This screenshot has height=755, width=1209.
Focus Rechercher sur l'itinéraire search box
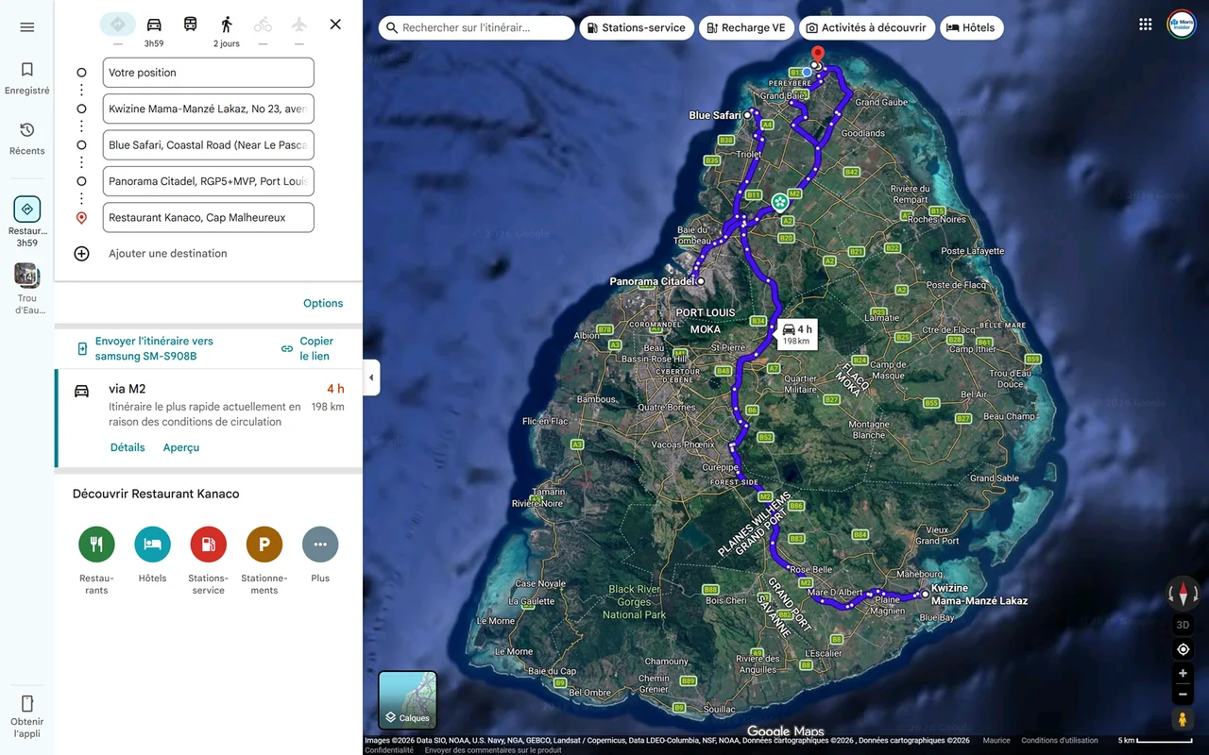click(x=476, y=28)
